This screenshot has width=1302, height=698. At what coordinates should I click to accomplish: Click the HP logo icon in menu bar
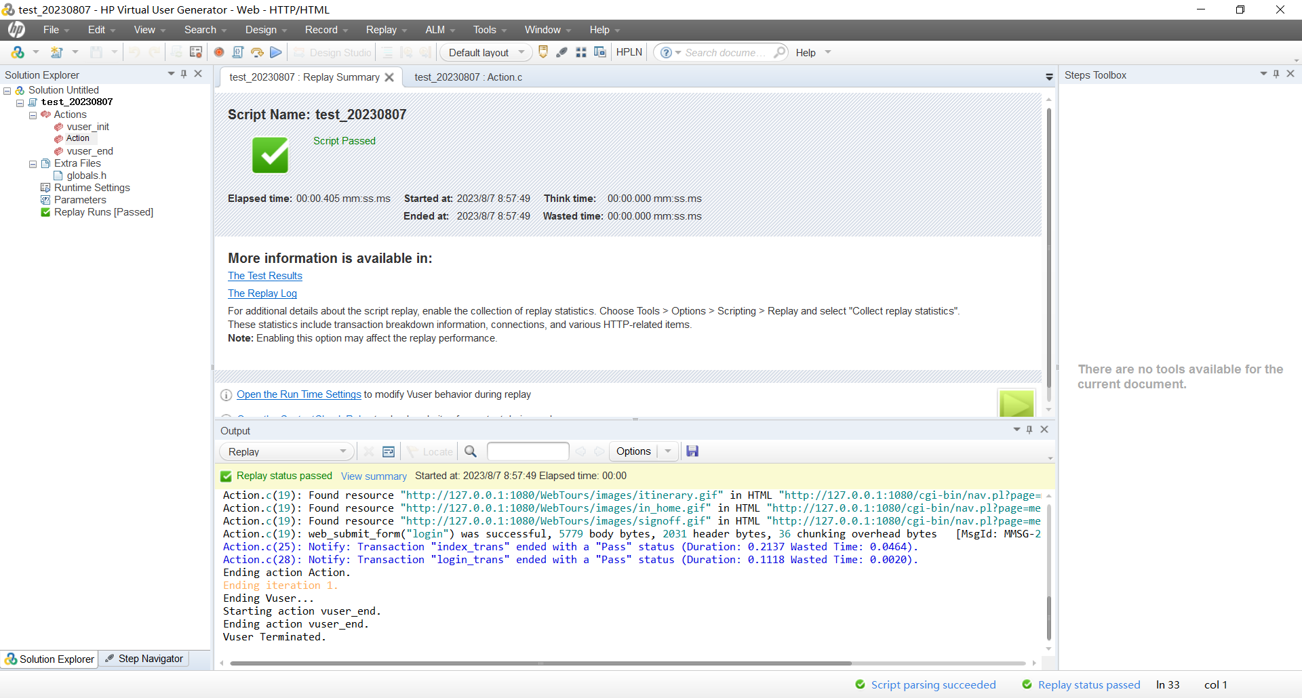[x=16, y=30]
